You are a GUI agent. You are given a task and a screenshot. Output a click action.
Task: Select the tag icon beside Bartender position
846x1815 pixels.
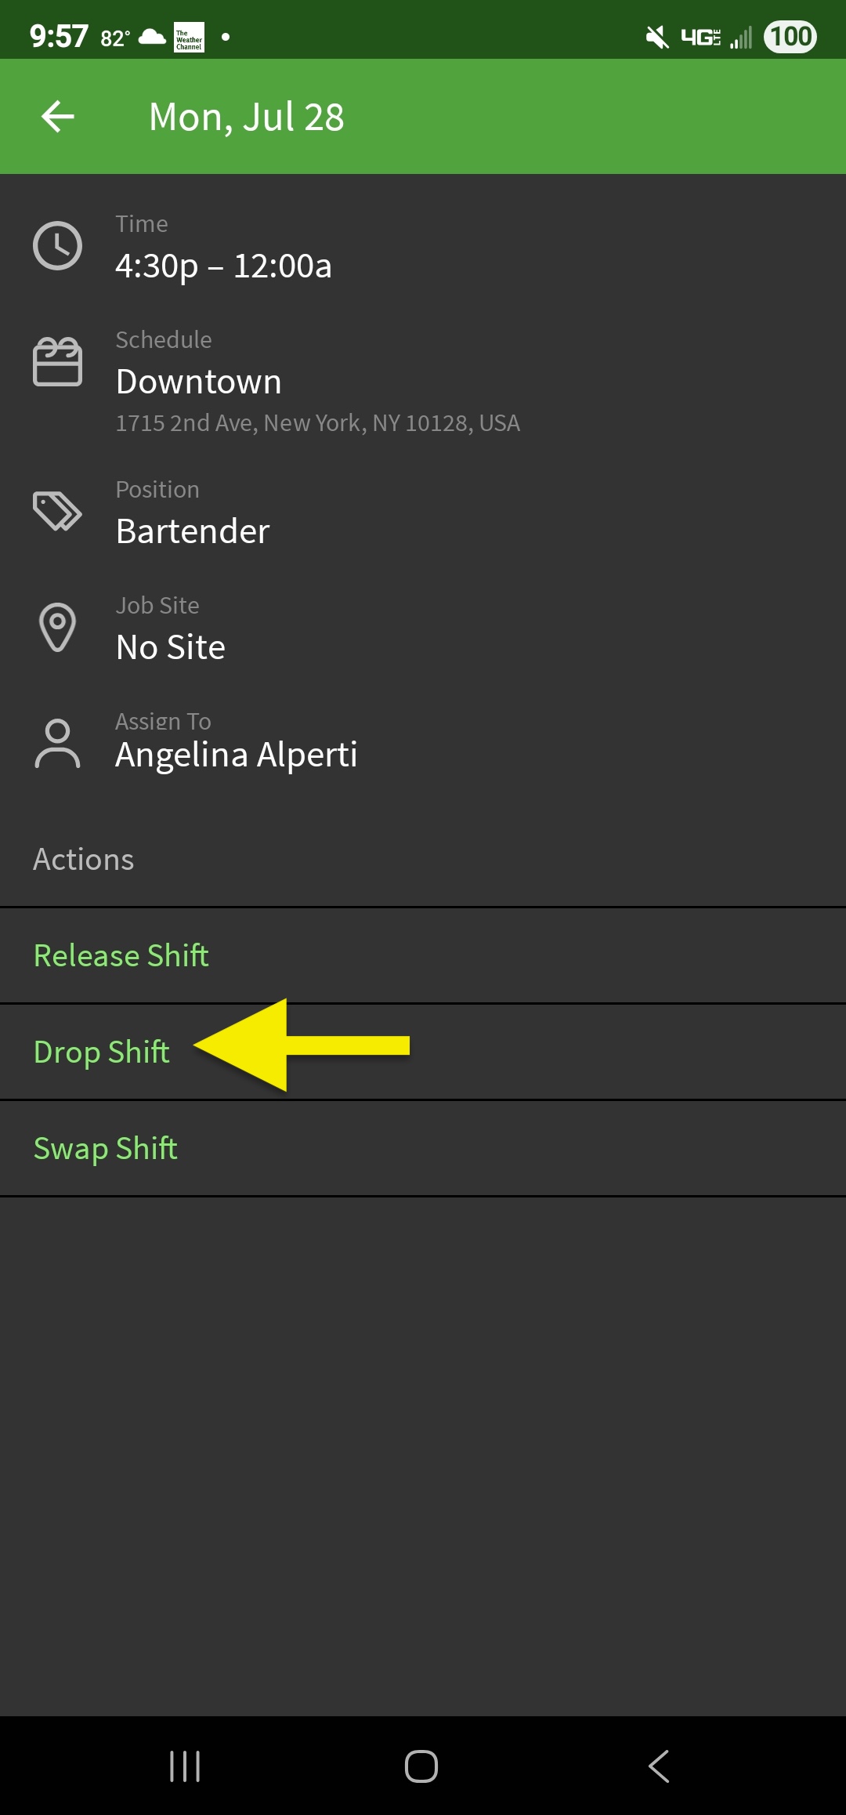pyautogui.click(x=57, y=511)
